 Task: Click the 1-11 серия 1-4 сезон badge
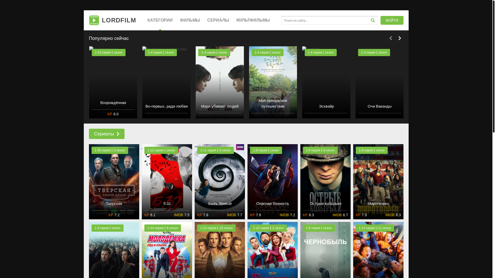[216, 150]
